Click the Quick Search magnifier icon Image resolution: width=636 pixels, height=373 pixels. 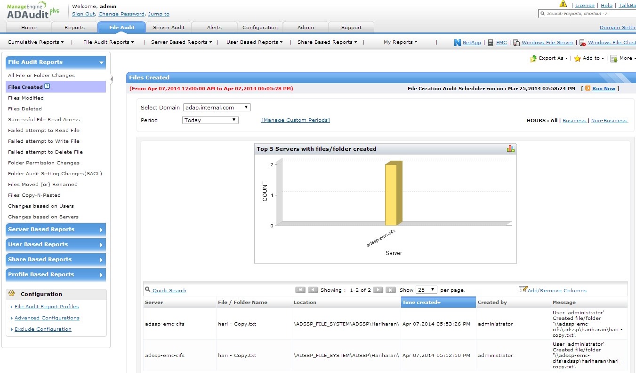(148, 290)
